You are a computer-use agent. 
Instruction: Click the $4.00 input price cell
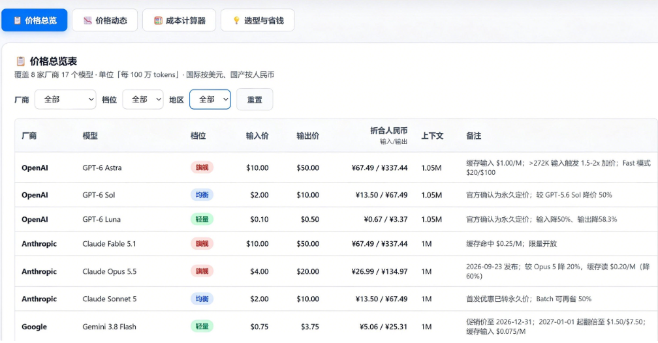(259, 271)
